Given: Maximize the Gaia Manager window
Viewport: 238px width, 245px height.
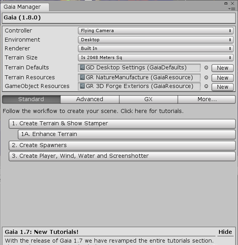Looking at the screenshot, I should (x=226, y=4).
